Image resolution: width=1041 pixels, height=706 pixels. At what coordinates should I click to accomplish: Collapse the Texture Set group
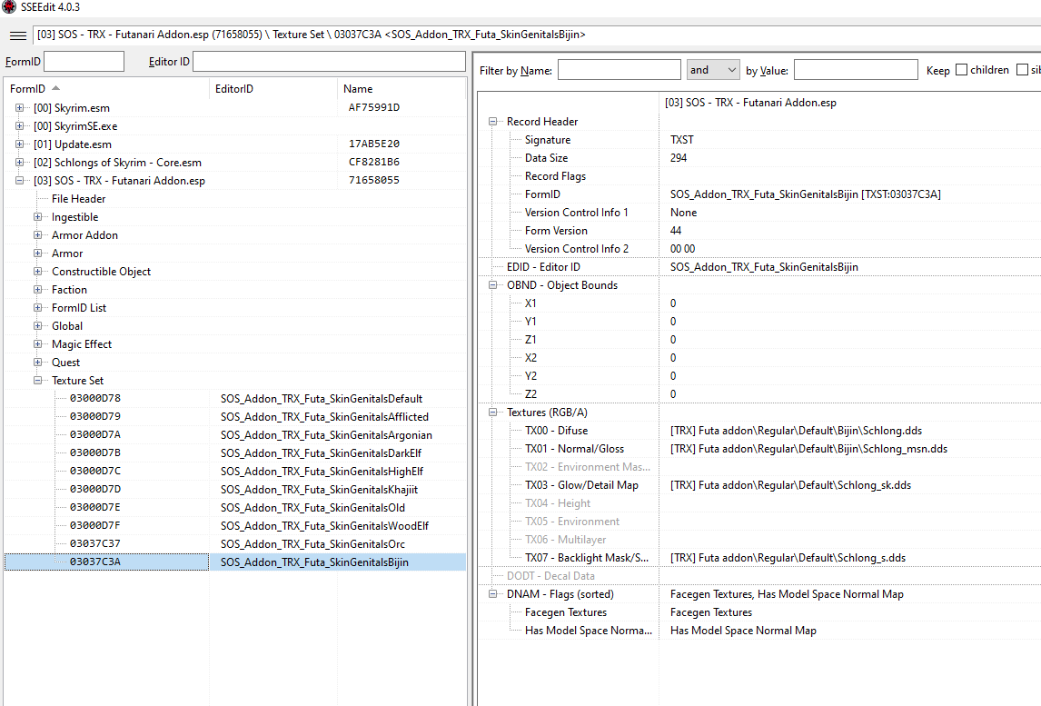point(38,380)
